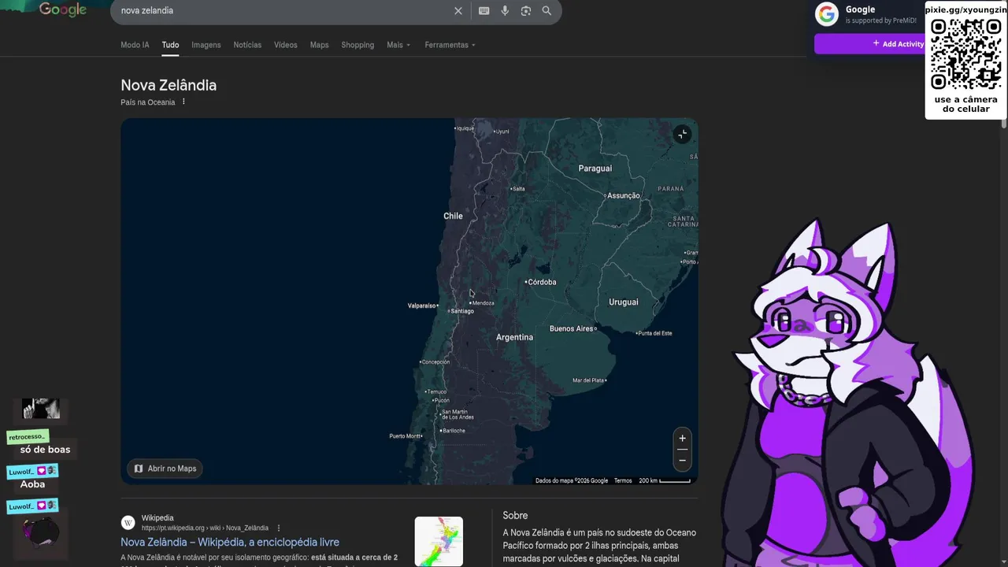1008x567 pixels.
Task: Click the map icon in Abrir no Maps
Action: click(139, 469)
